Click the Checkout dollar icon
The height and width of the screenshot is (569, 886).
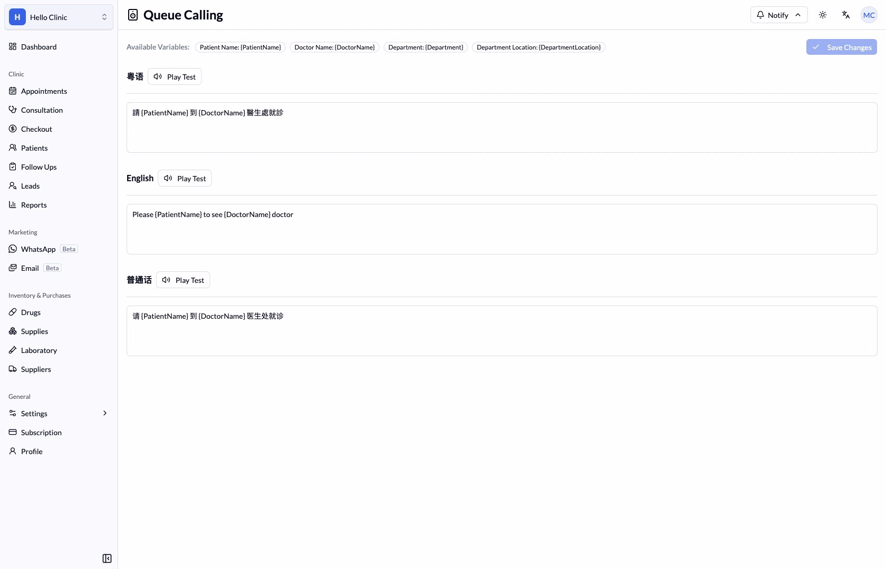pos(13,129)
